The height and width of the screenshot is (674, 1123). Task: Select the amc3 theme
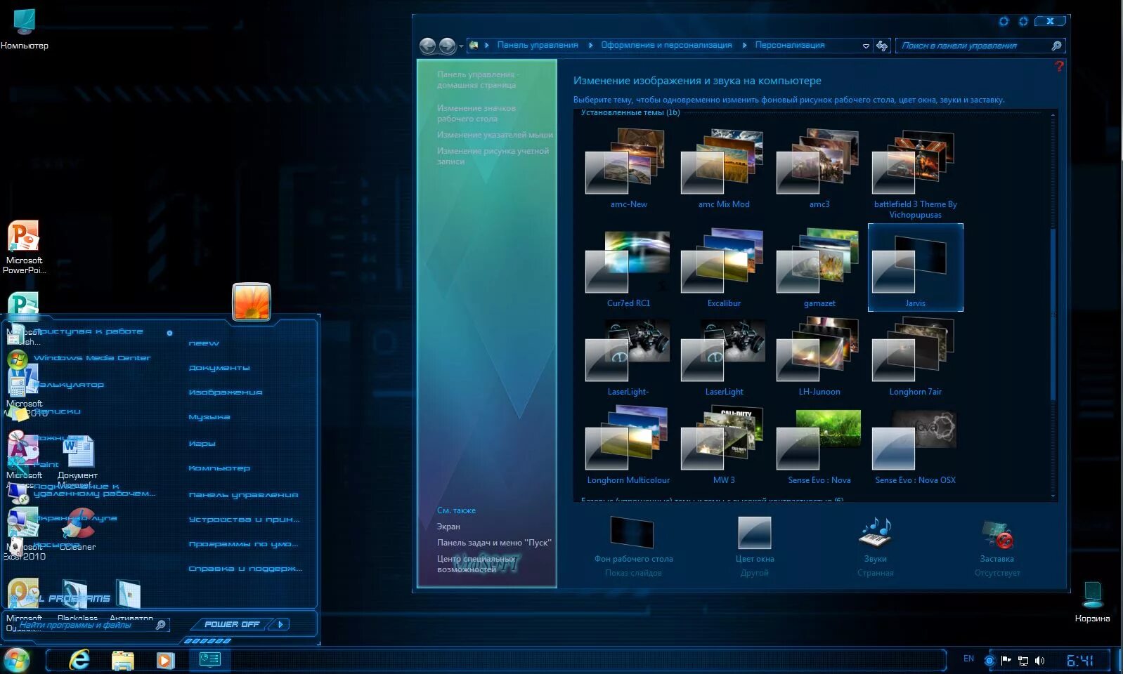pyautogui.click(x=819, y=168)
